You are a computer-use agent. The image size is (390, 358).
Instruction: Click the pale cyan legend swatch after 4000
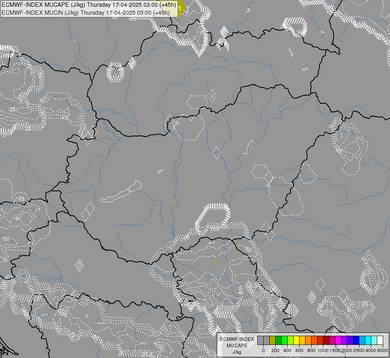pyautogui.click(x=374, y=340)
